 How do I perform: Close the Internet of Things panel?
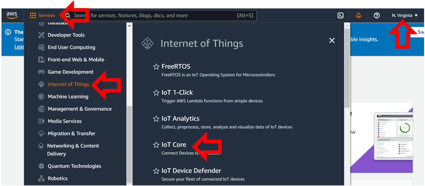[332, 40]
